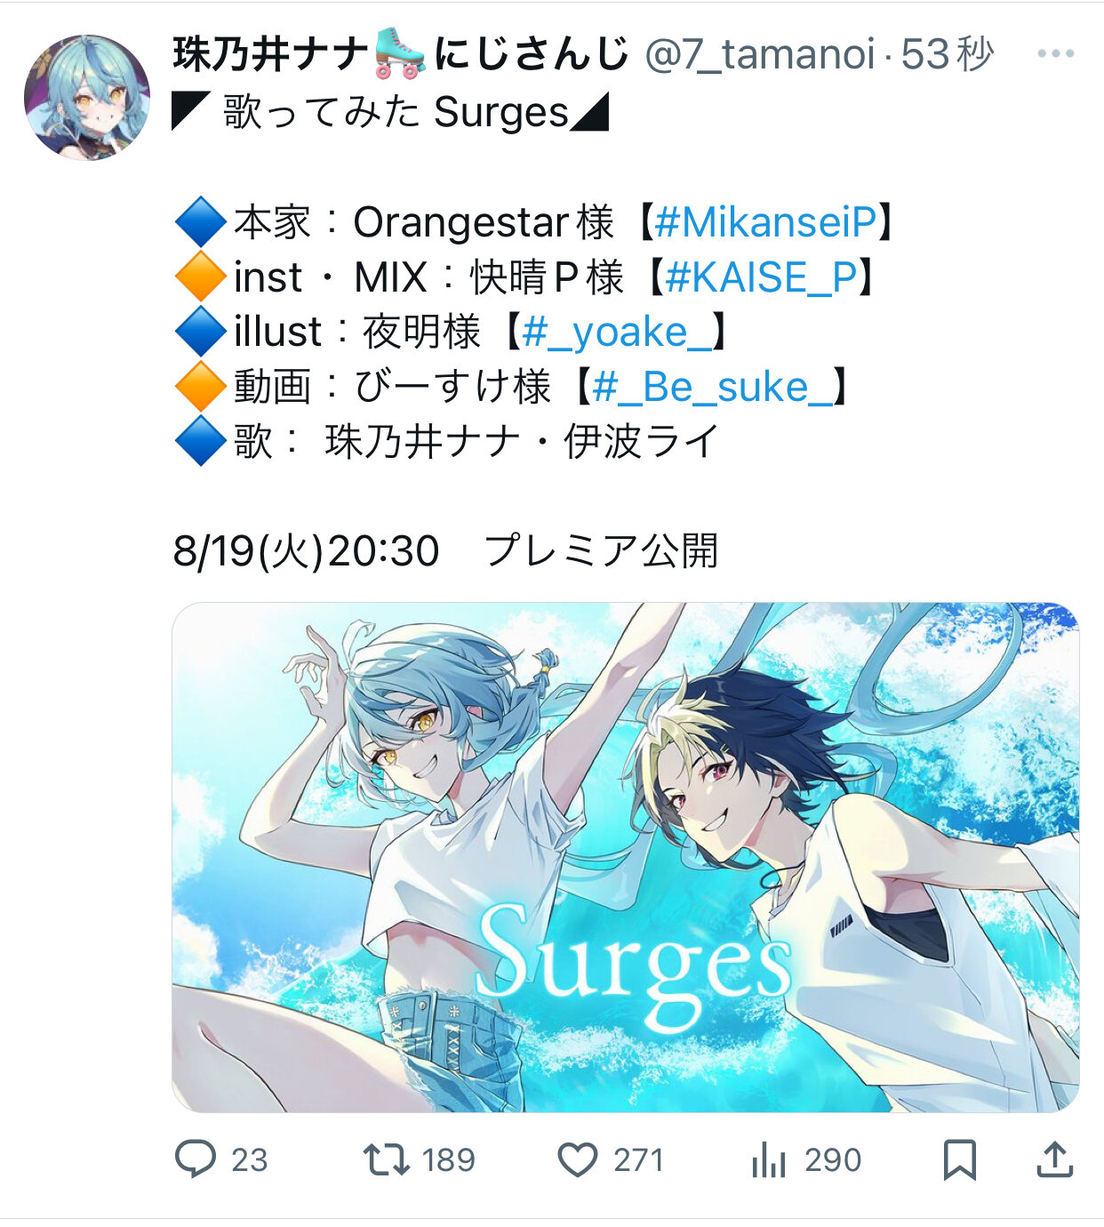Click the @7_tamanoi username handle
The height and width of the screenshot is (1227, 1104).
point(760,54)
